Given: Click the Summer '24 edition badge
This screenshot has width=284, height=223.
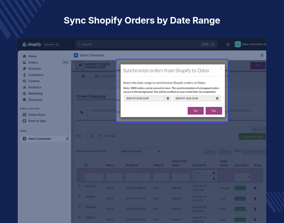Looking at the screenshot, I should [51, 45].
